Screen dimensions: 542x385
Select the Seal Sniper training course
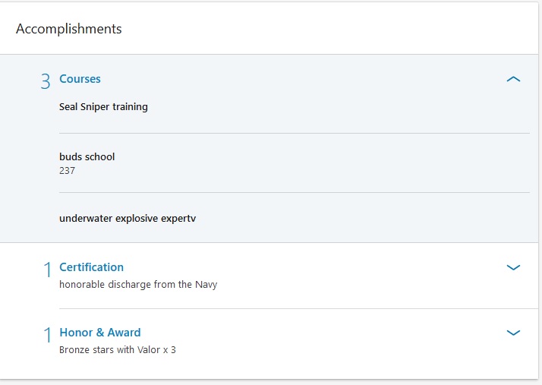coord(103,107)
